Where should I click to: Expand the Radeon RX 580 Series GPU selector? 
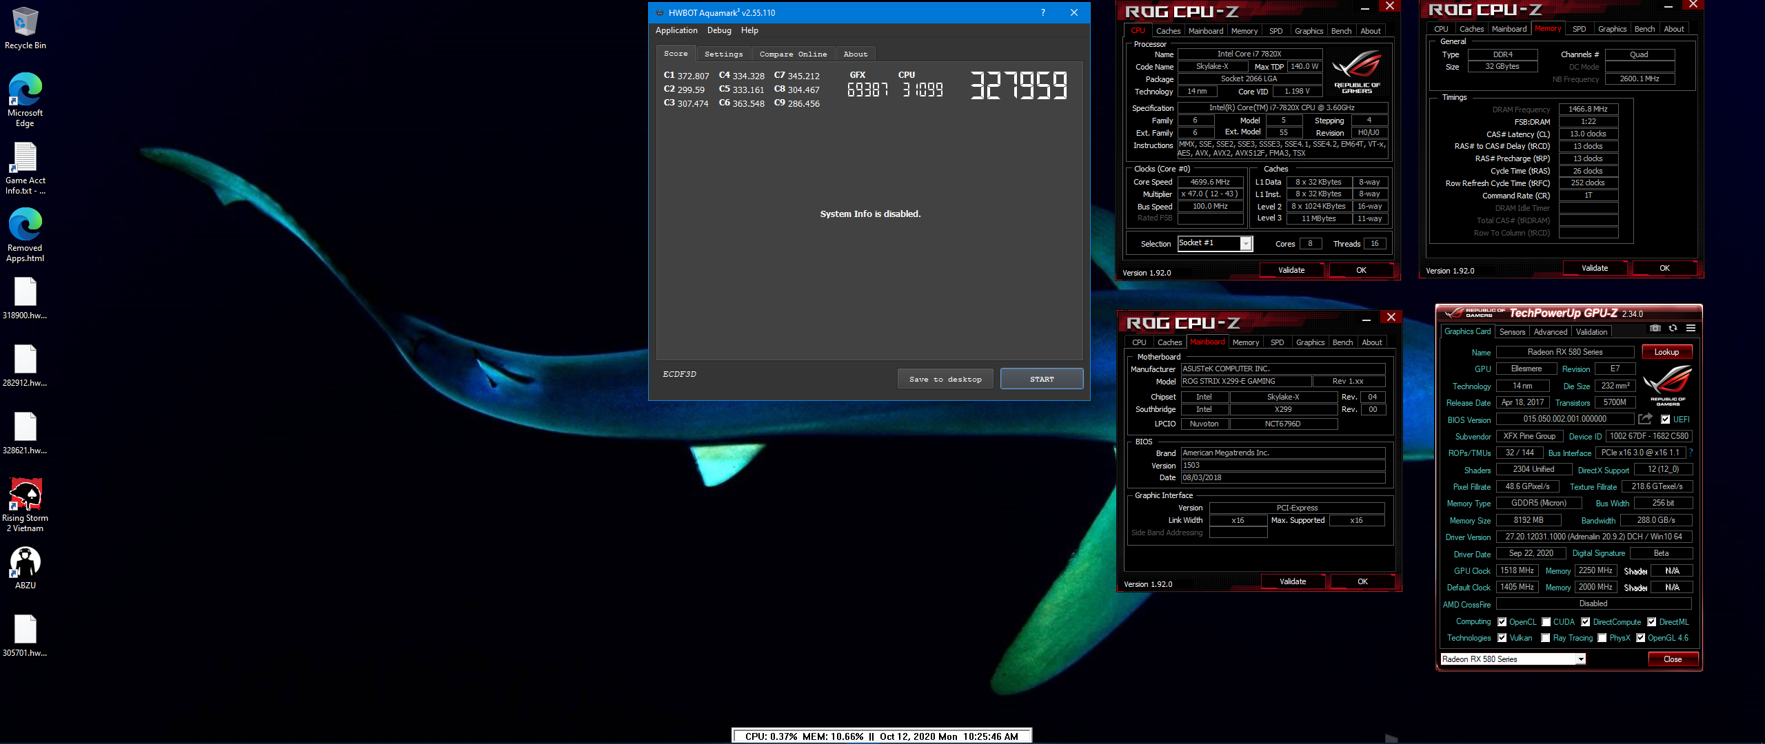tap(1580, 659)
